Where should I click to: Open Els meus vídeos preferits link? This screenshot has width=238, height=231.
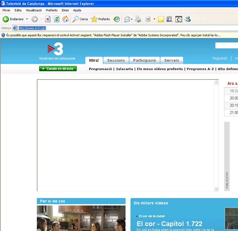(160, 69)
